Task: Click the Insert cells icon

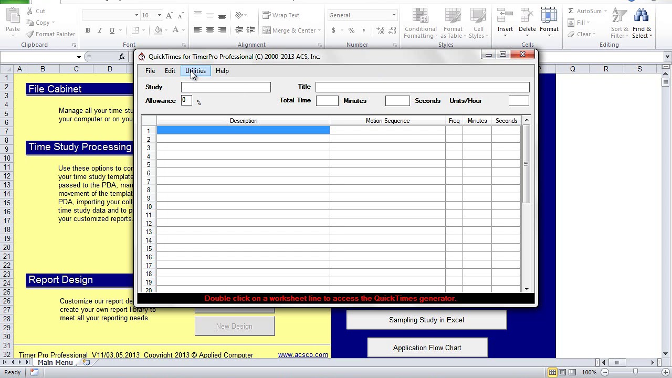Action: click(x=505, y=16)
